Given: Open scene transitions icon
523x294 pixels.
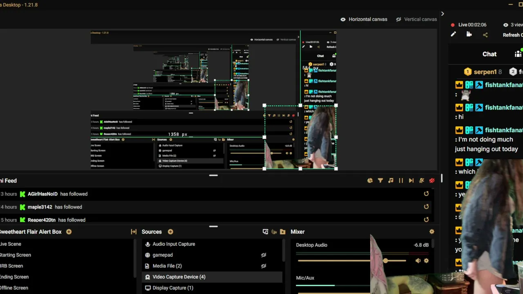Looking at the screenshot, I should [134, 232].
